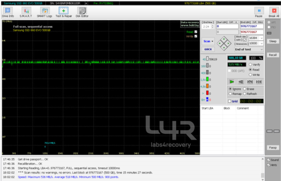Click the orange 4,8s block swatch
The width and height of the screenshot is (281, 181).
coord(207,86)
